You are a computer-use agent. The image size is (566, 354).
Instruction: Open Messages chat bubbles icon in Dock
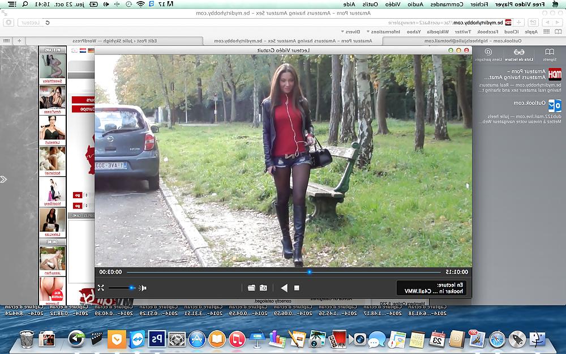tap(376, 339)
